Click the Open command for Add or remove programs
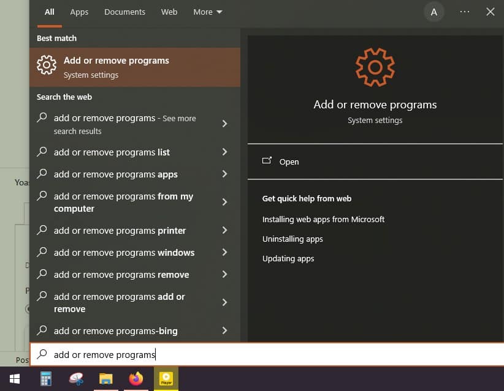This screenshot has height=391, width=504. point(289,162)
